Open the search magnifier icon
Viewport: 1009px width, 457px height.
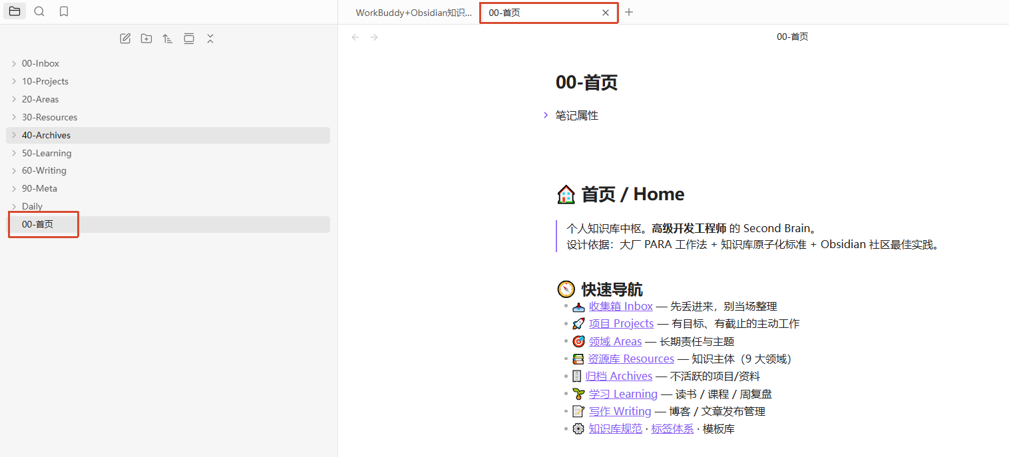pyautogui.click(x=39, y=11)
